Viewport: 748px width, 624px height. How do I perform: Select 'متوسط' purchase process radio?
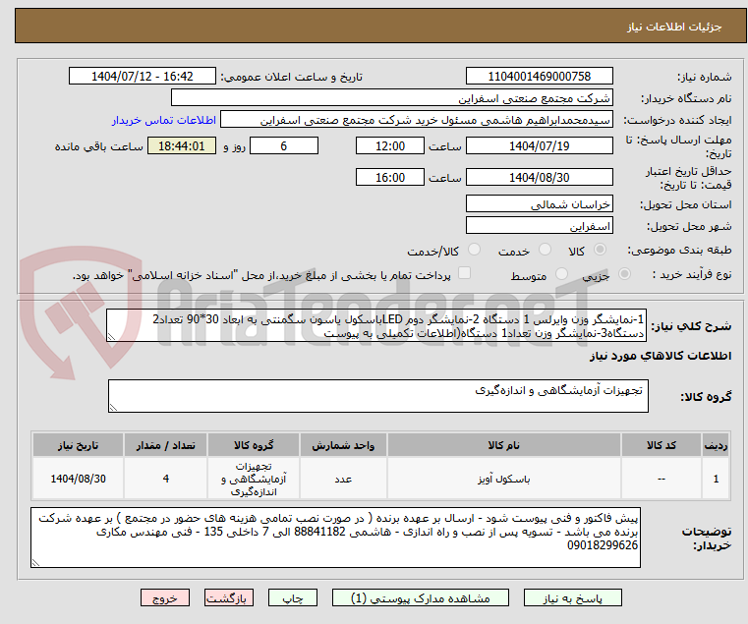(561, 274)
